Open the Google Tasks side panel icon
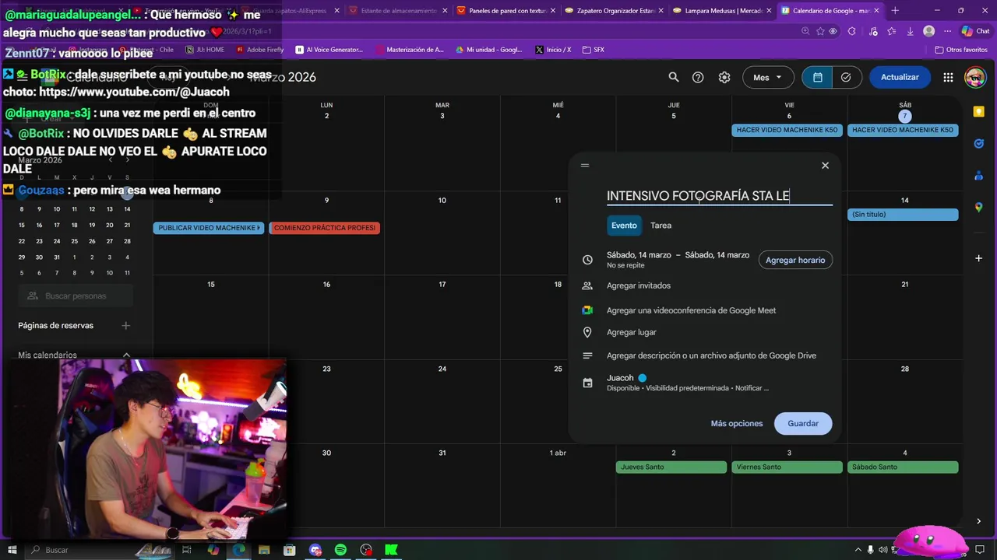The image size is (997, 560). point(979,144)
